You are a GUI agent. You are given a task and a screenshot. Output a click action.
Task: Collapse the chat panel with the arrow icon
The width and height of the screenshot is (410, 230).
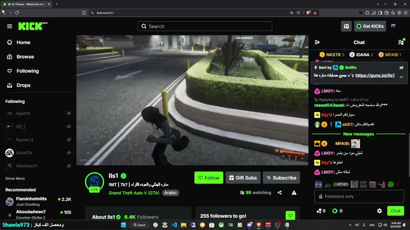317,42
